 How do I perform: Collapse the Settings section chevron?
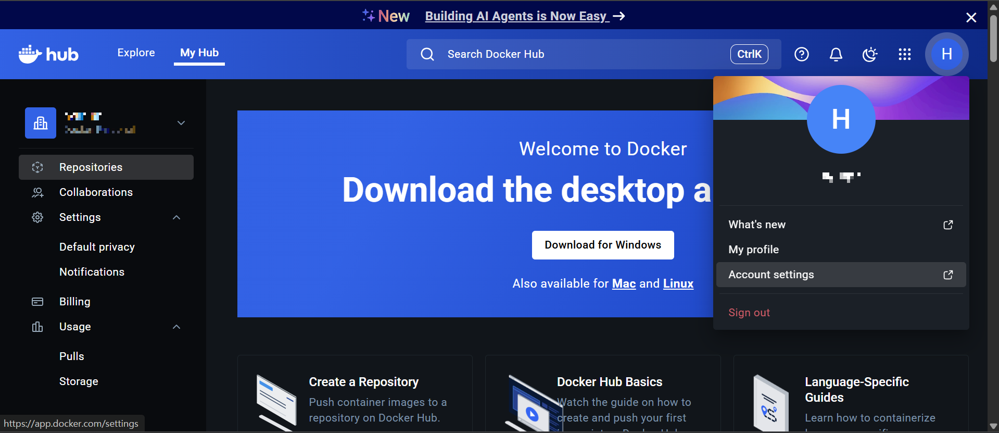coord(176,217)
